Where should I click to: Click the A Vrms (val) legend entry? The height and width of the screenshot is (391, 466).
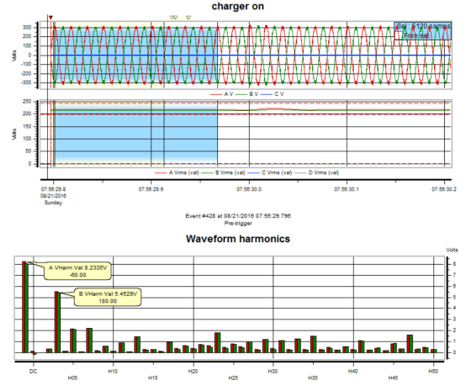pos(177,172)
